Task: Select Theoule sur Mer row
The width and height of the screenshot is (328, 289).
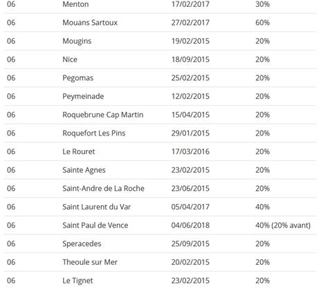Action: pos(160,262)
